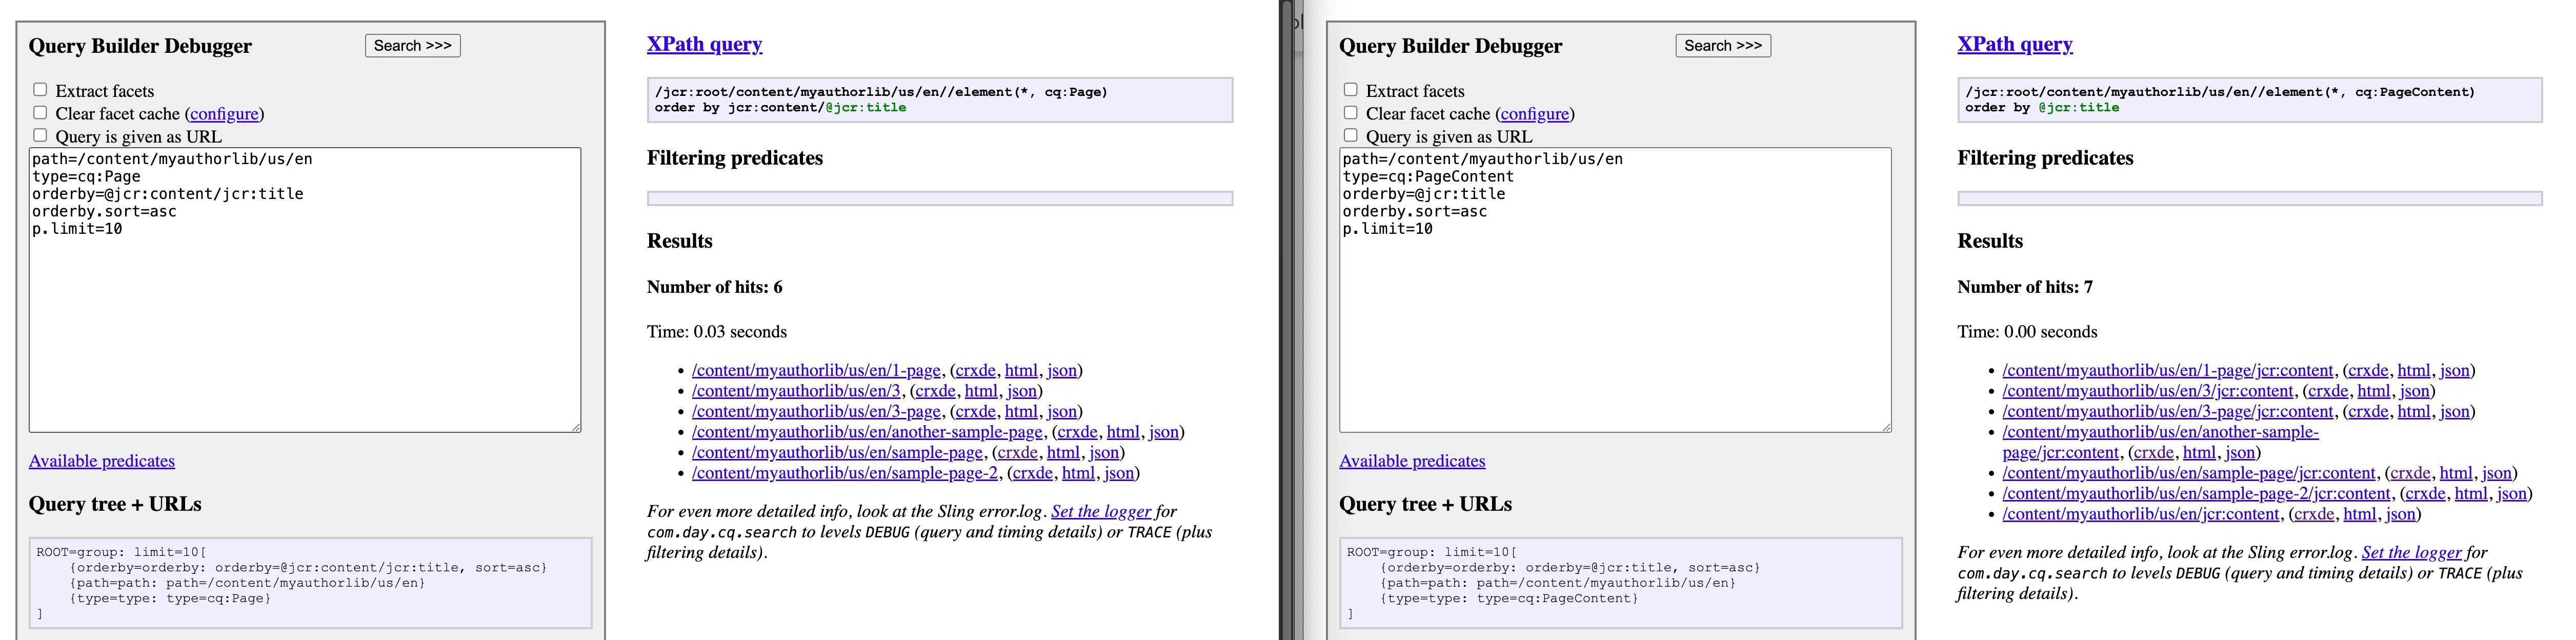Toggle Query is given as URL, left debugger

[40, 136]
